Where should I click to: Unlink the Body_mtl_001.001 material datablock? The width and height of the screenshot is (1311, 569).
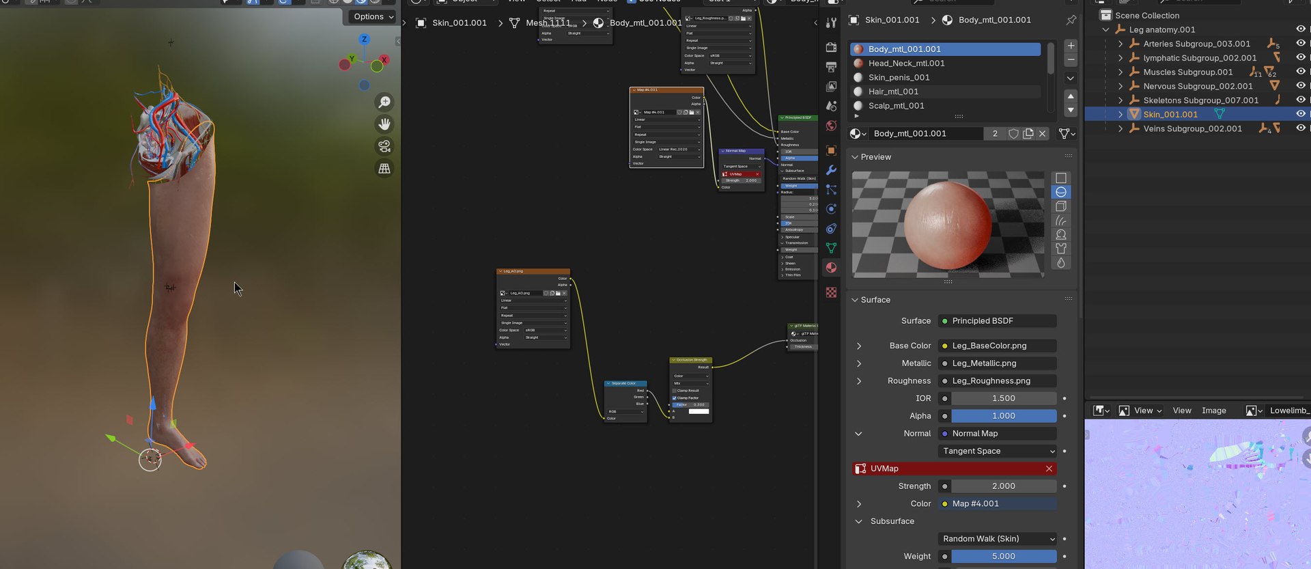click(x=1043, y=134)
